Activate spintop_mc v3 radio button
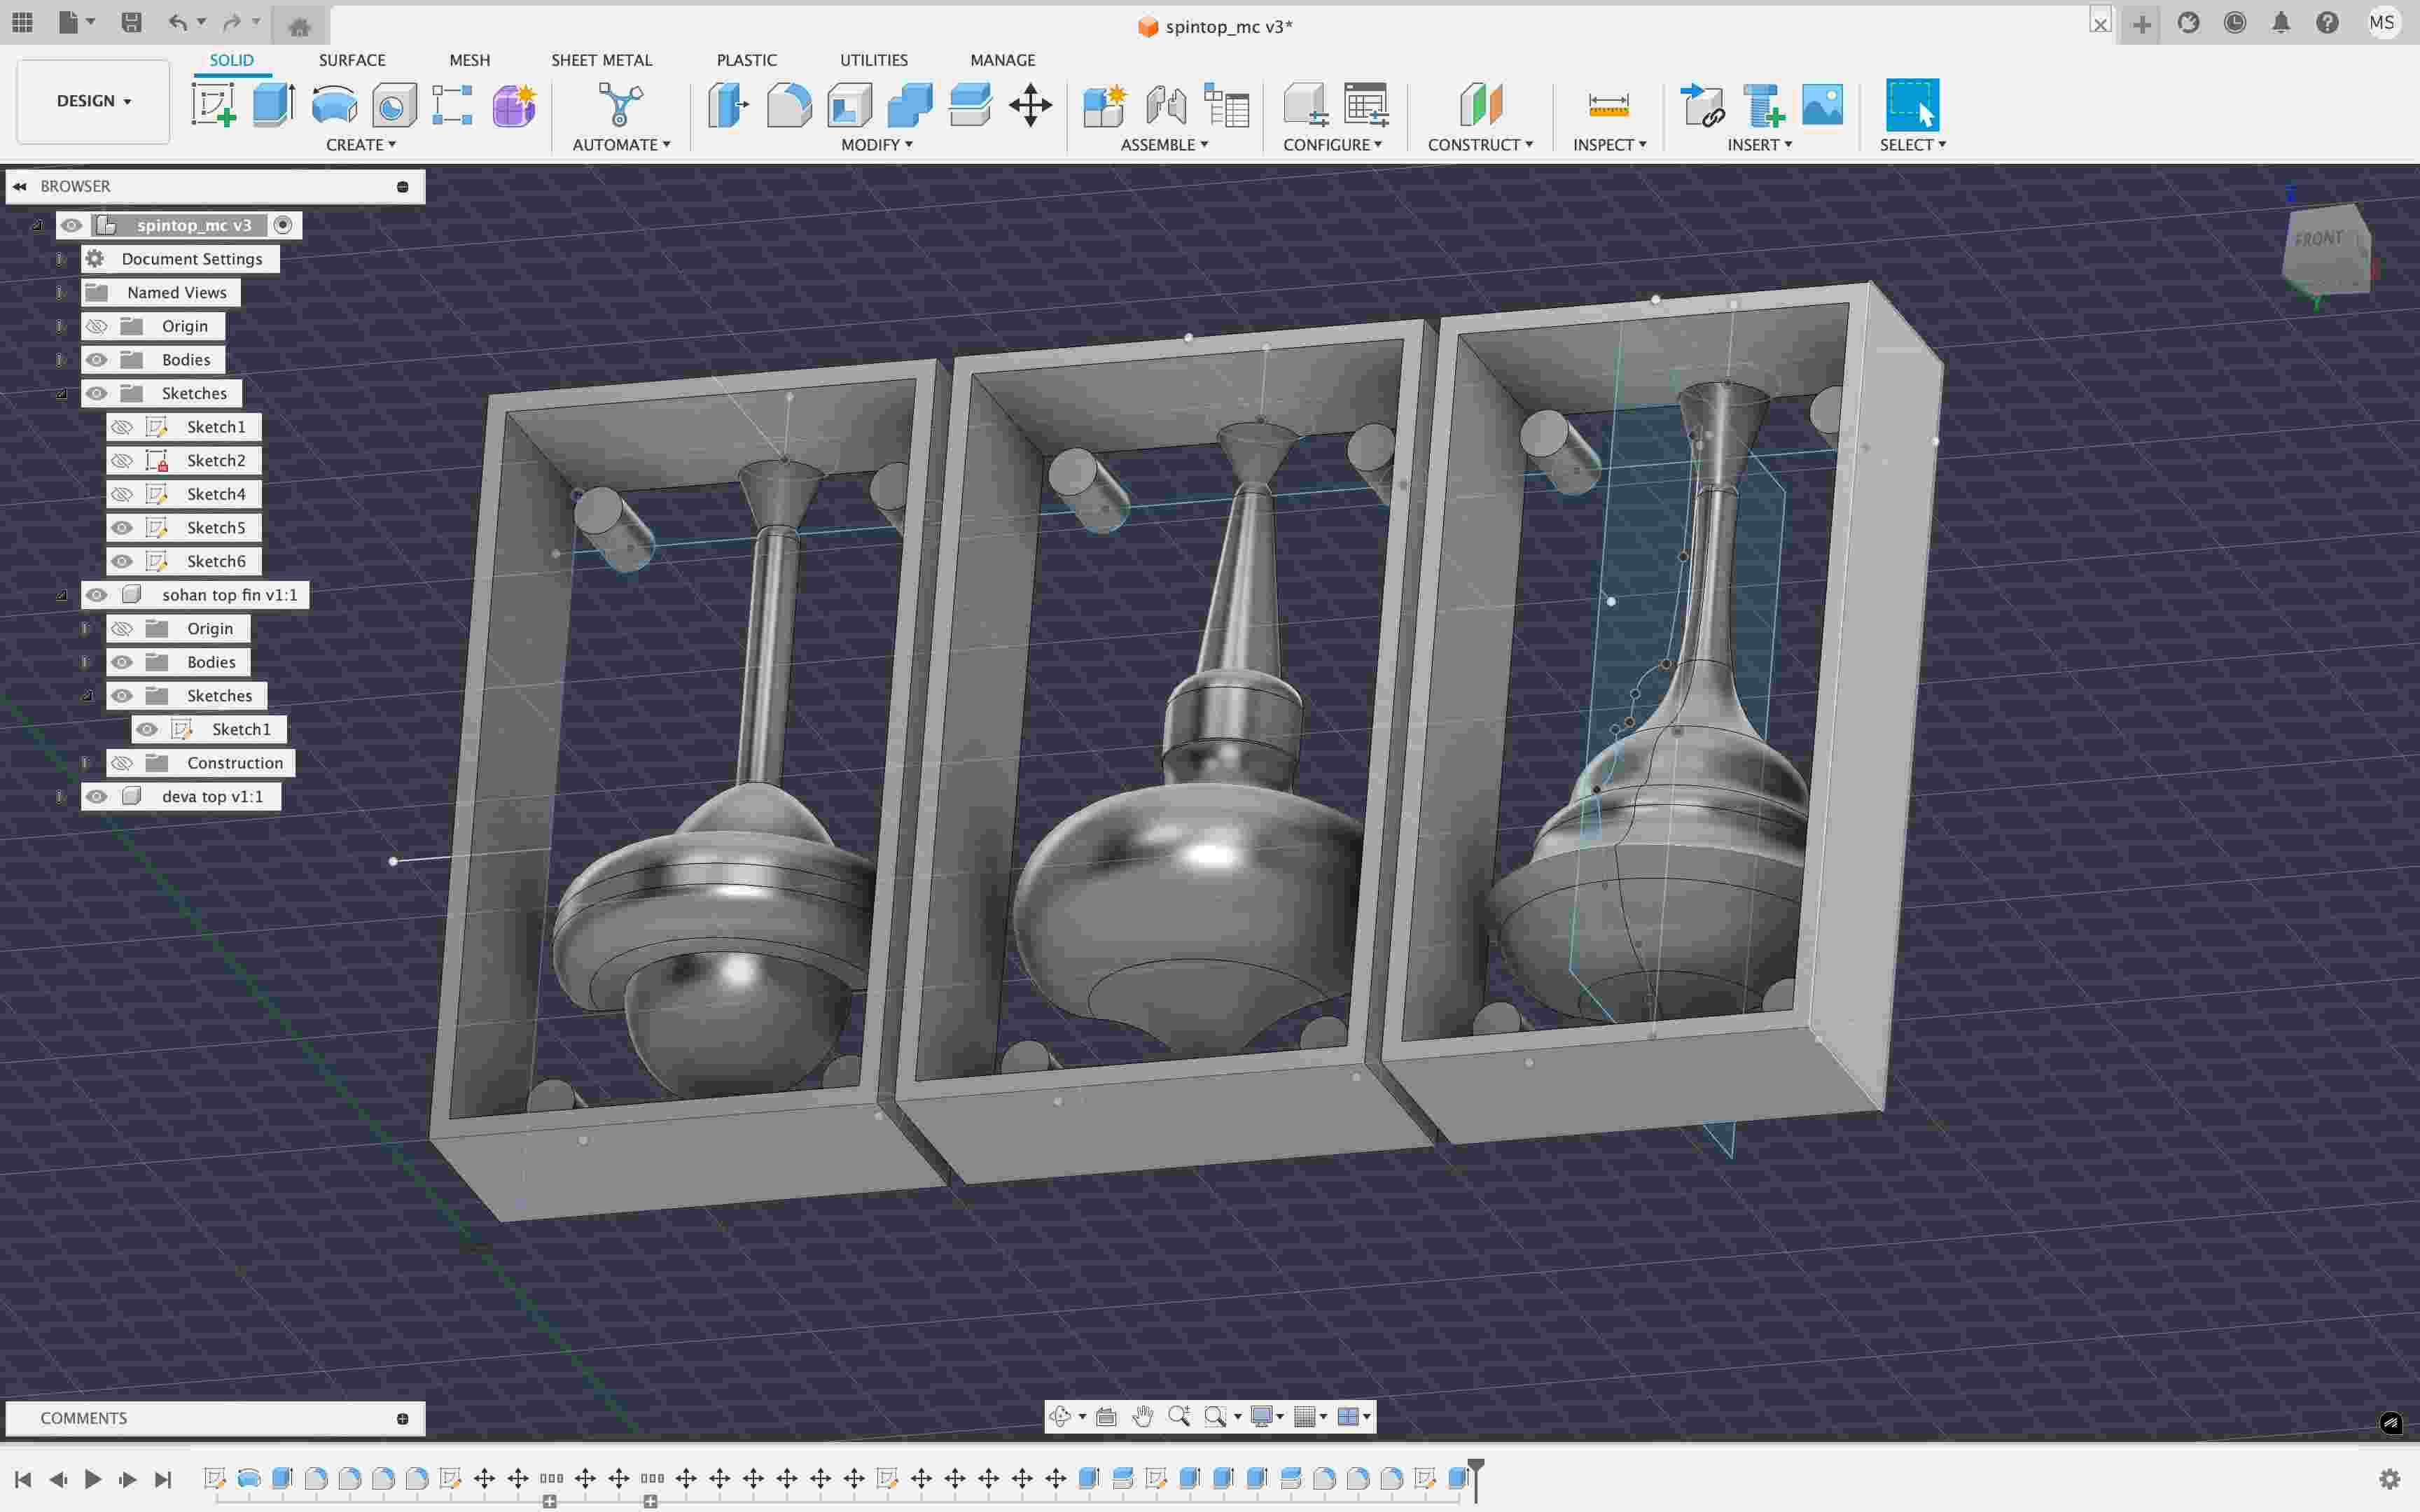 283,225
